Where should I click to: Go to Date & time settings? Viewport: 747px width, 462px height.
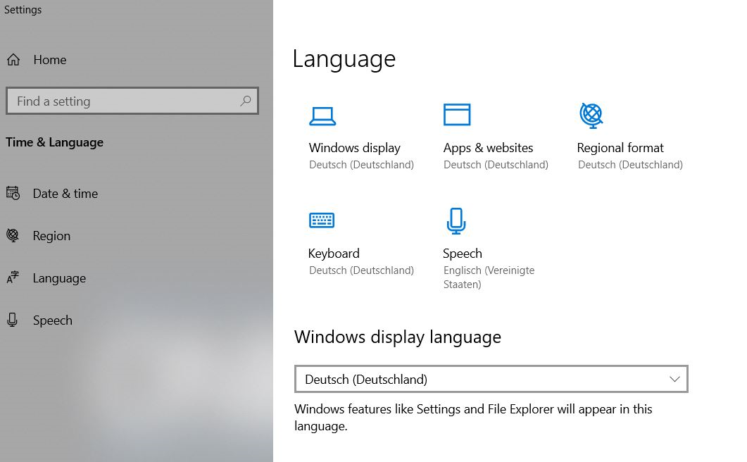(65, 194)
